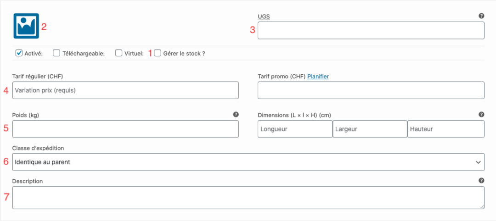The width and height of the screenshot is (496, 221).
Task: Click into the Largeur dimension field
Action: (370, 129)
